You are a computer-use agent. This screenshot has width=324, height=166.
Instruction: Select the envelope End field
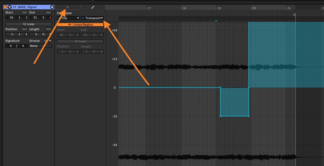coord(92,35)
